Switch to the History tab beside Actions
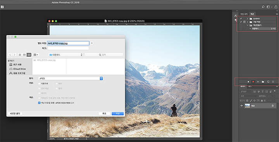This screenshot has width=279, height=142. point(244,14)
